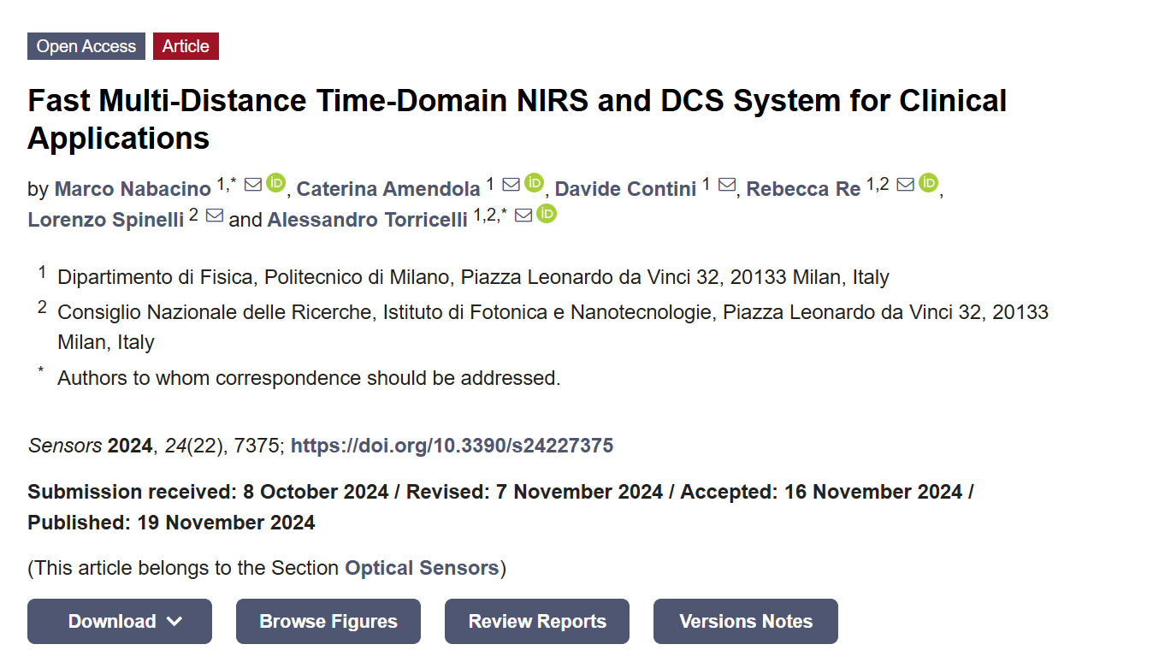Image resolution: width=1153 pixels, height=662 pixels.
Task: Click the 'Published: 19 November 2024' text
Action: click(171, 523)
